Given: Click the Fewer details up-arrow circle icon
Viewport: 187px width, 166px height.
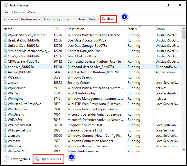Looking at the screenshot, I should coord(6,159).
